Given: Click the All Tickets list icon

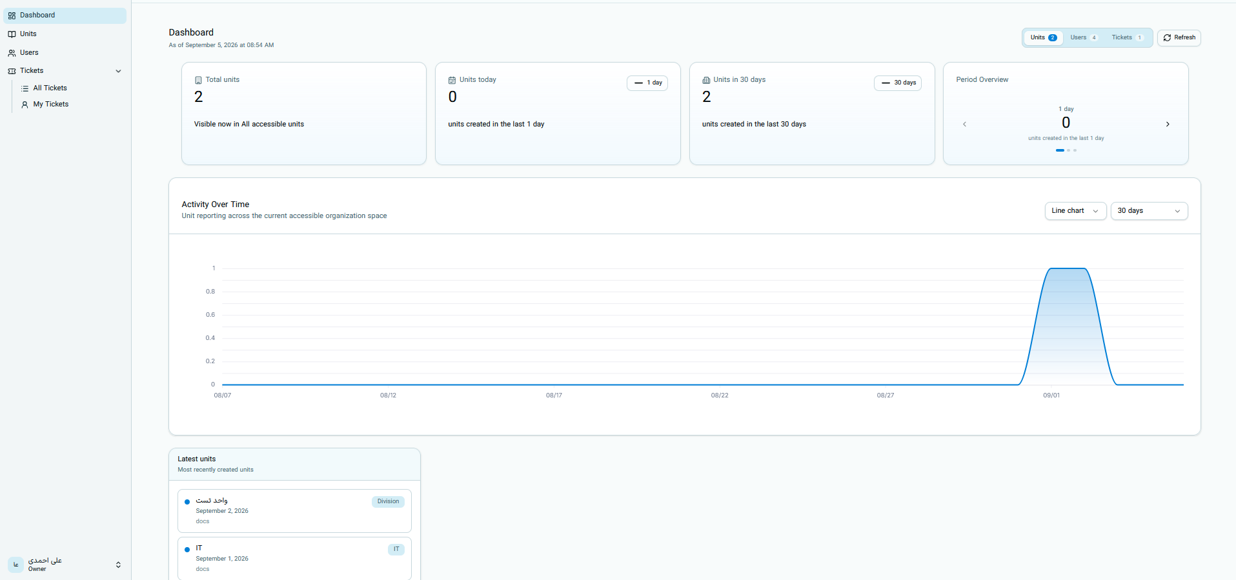Looking at the screenshot, I should [25, 88].
